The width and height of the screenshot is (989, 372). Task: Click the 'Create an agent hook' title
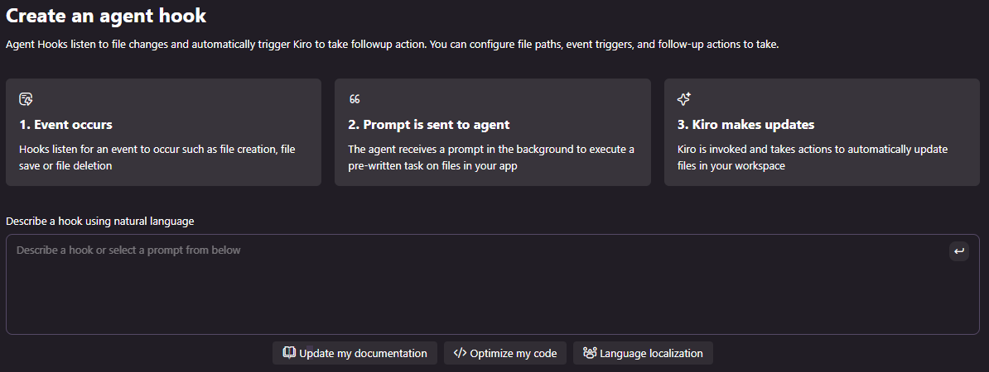pyautogui.click(x=106, y=16)
